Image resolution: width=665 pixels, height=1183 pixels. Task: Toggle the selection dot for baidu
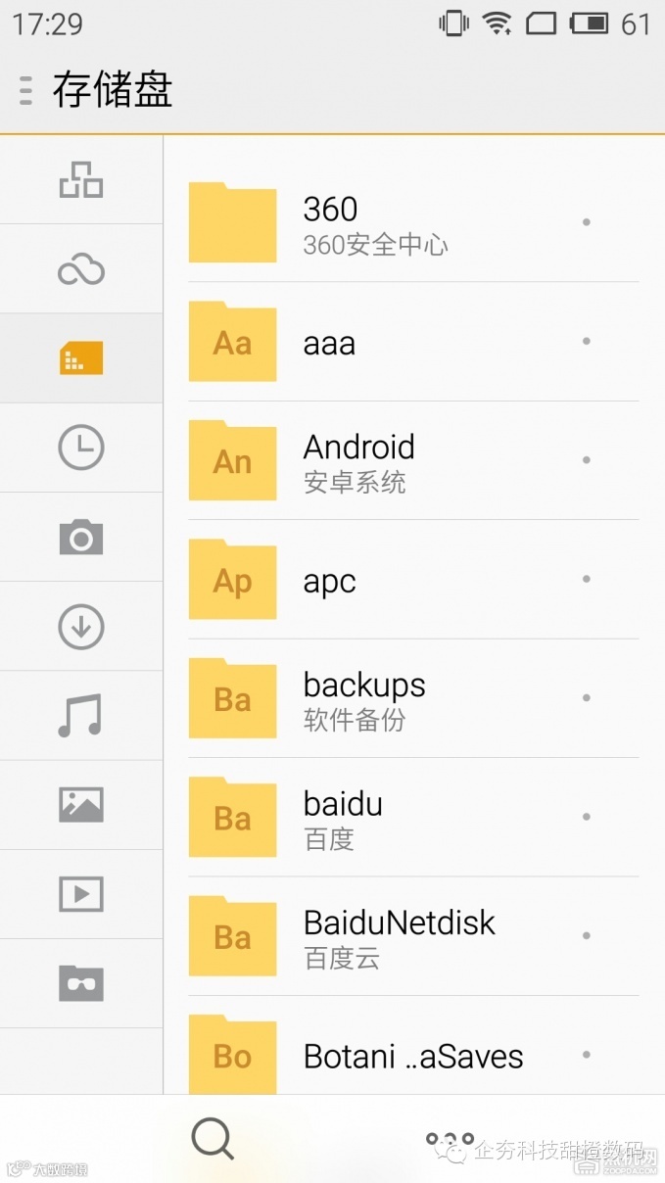click(586, 817)
